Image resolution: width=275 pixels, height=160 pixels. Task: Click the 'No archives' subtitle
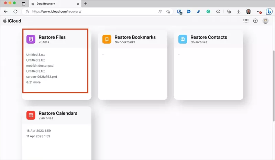click(199, 42)
